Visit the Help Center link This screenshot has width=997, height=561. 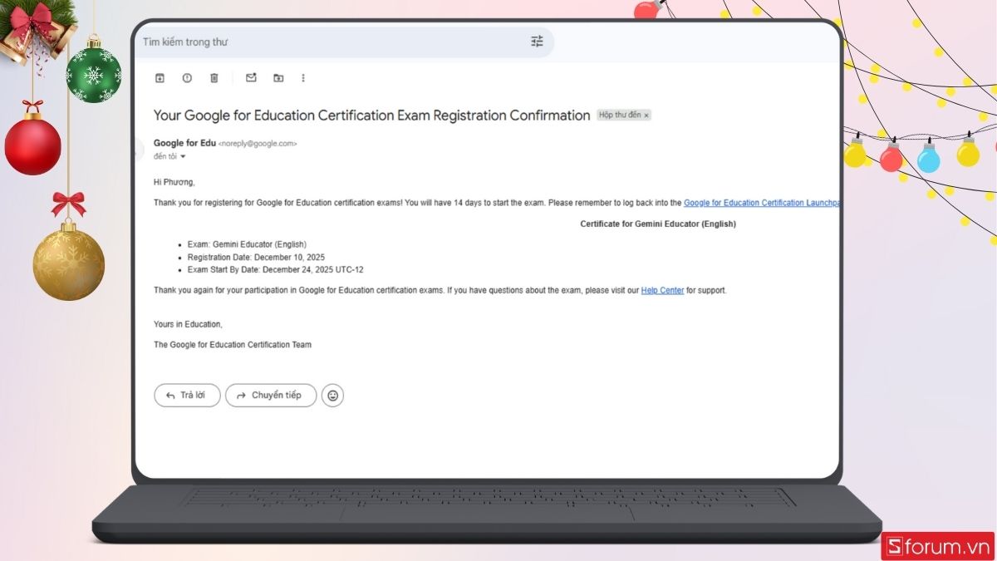pos(662,290)
